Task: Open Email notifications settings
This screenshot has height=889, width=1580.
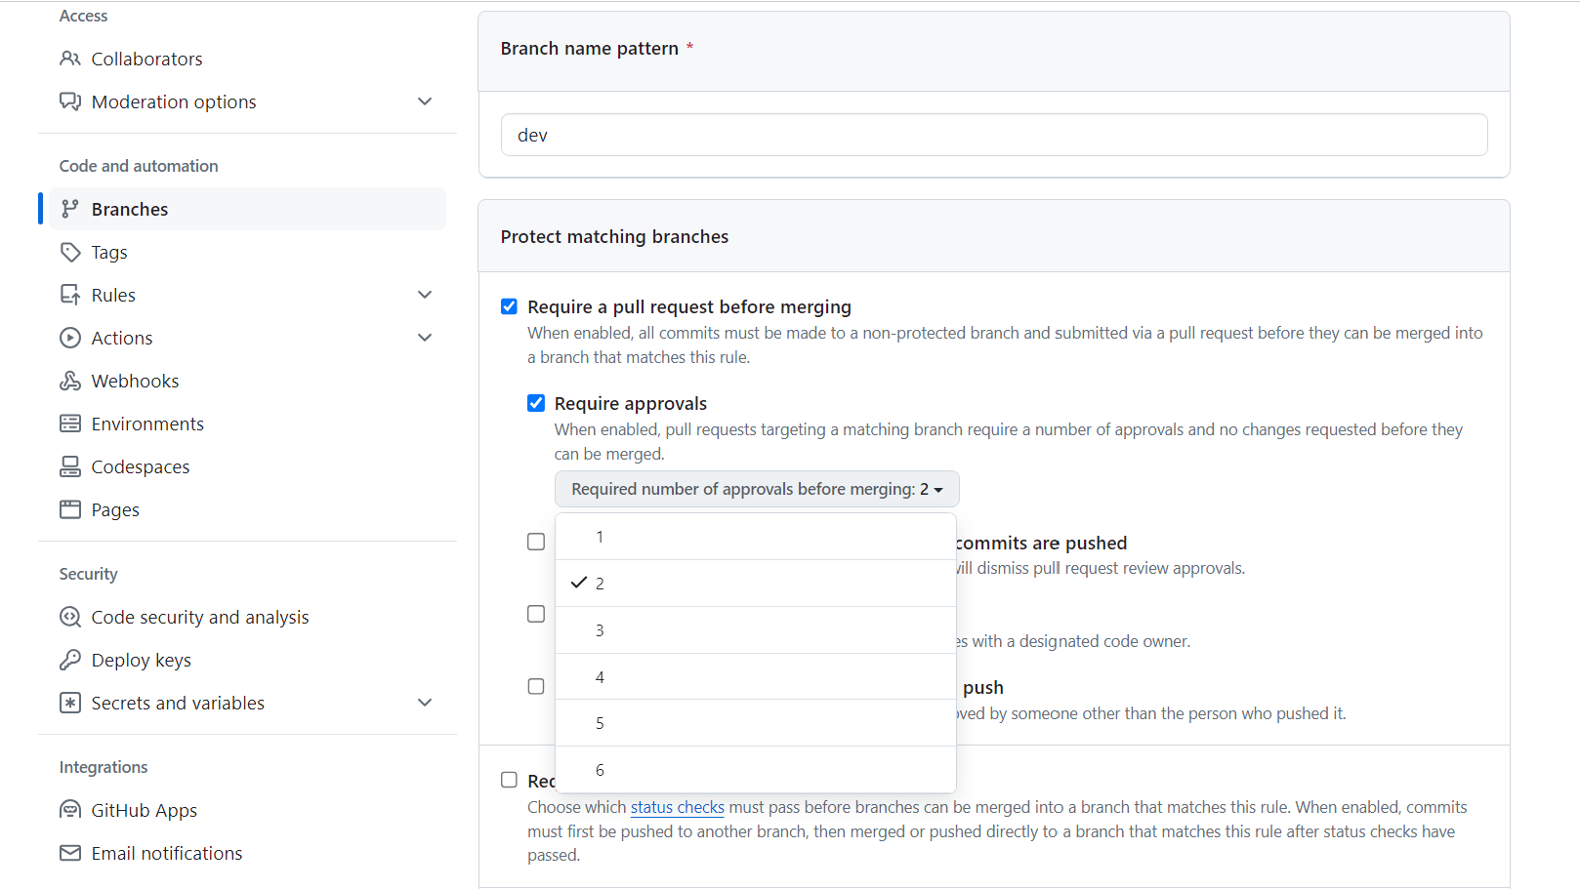Action: click(167, 853)
